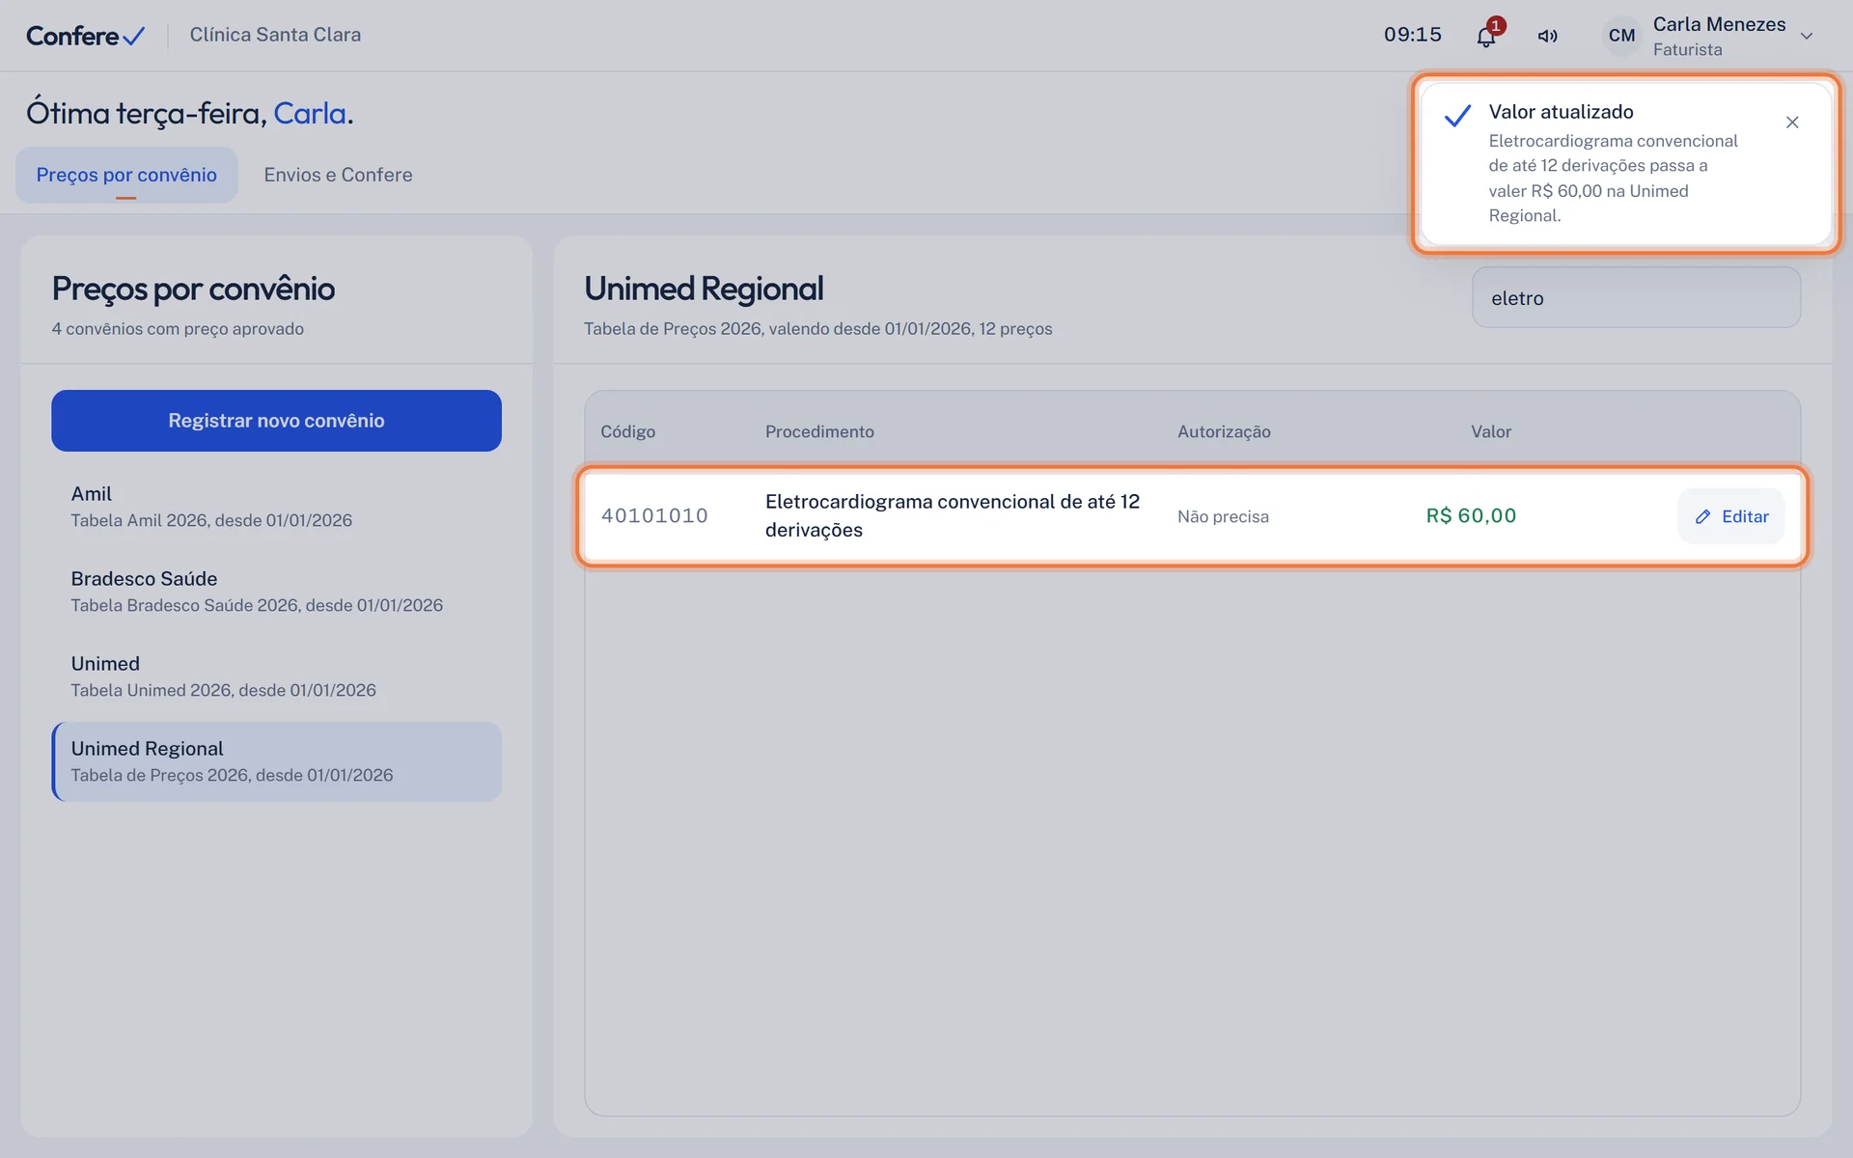The image size is (1853, 1158).
Task: Click the Unimed Regional heading
Action: coord(704,289)
